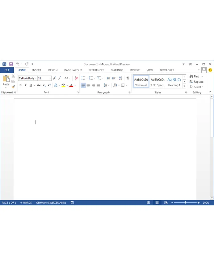
Task: Open Font dialog launcher
Action: click(78, 92)
